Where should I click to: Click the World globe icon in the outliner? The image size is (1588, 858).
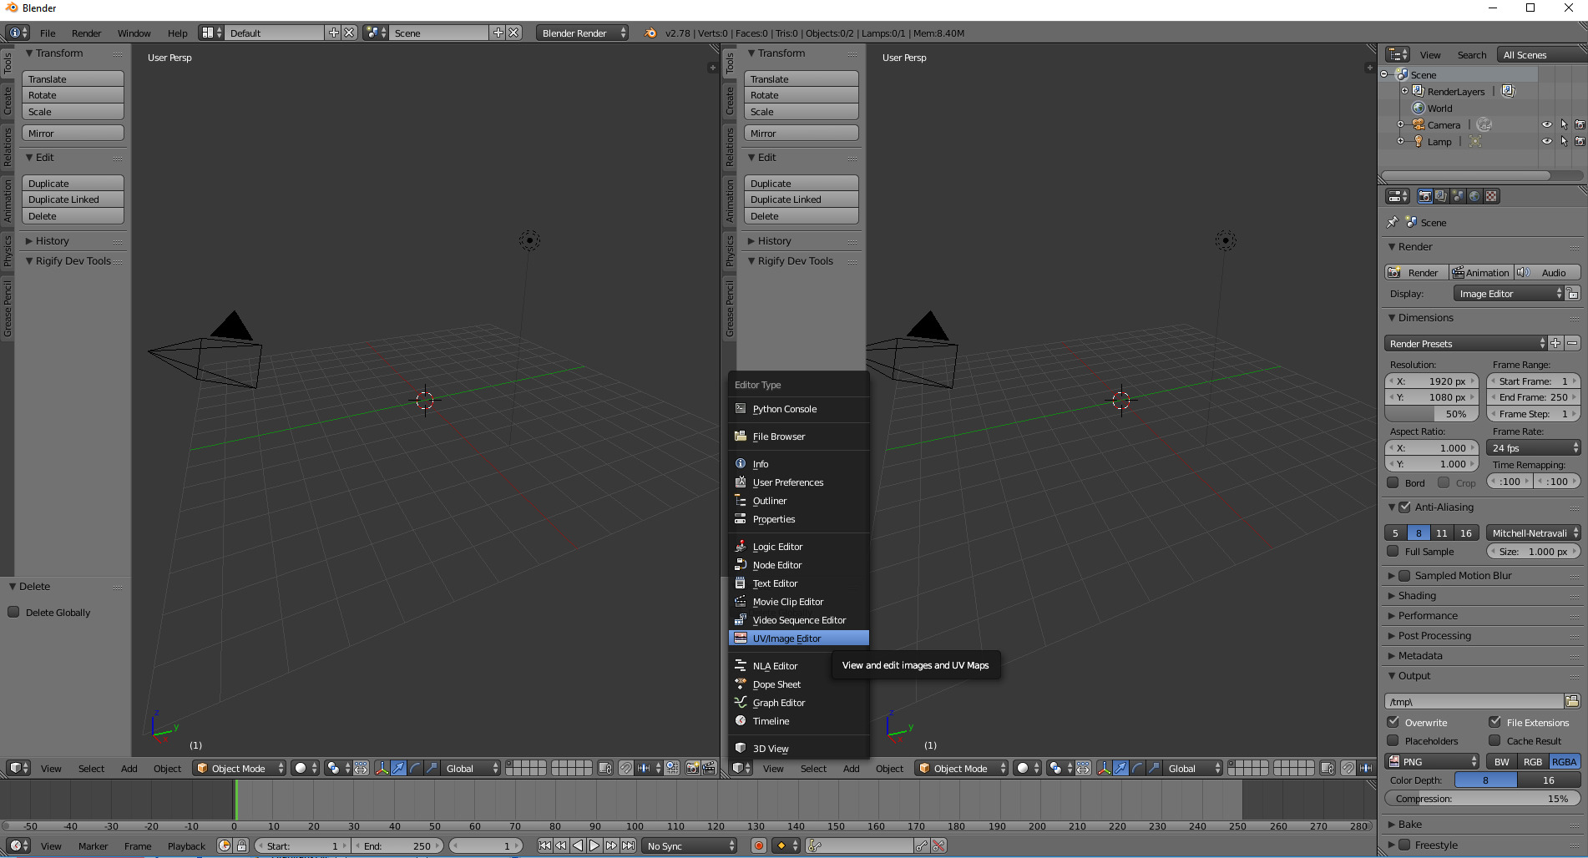(x=1418, y=108)
